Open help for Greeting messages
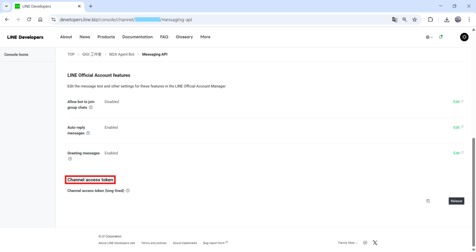Screen dimensions: 476x252 coord(70,159)
